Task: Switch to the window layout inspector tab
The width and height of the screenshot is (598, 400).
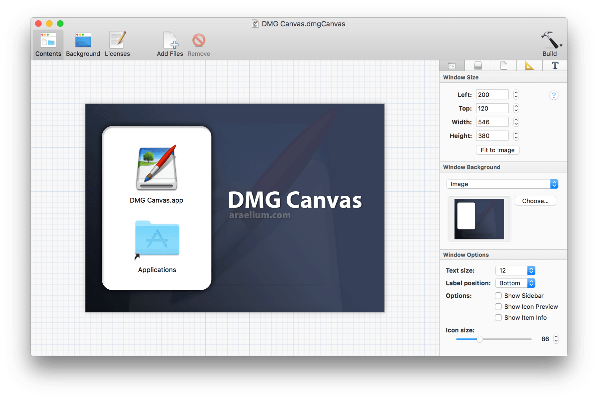Action: click(x=452, y=65)
